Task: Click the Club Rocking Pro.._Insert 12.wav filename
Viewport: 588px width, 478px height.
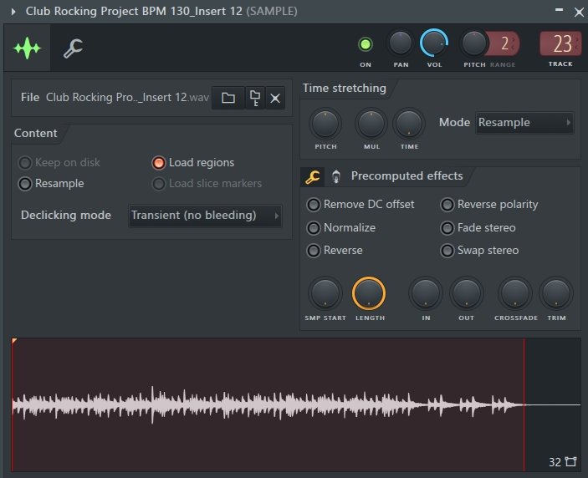Action: point(127,98)
